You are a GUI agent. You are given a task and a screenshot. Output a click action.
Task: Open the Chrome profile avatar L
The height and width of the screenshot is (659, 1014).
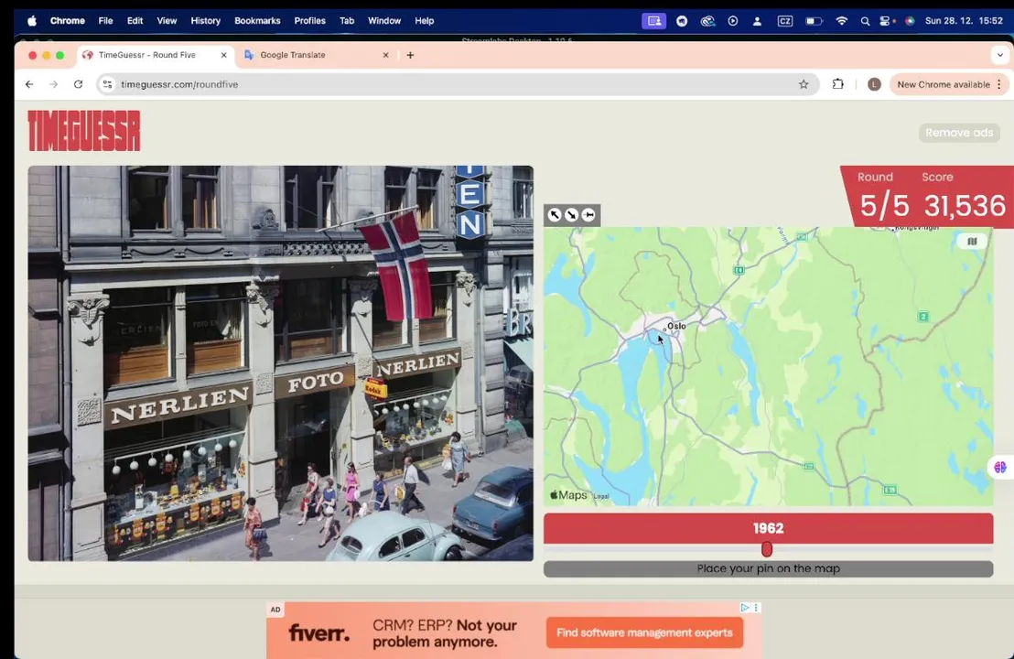(x=874, y=84)
